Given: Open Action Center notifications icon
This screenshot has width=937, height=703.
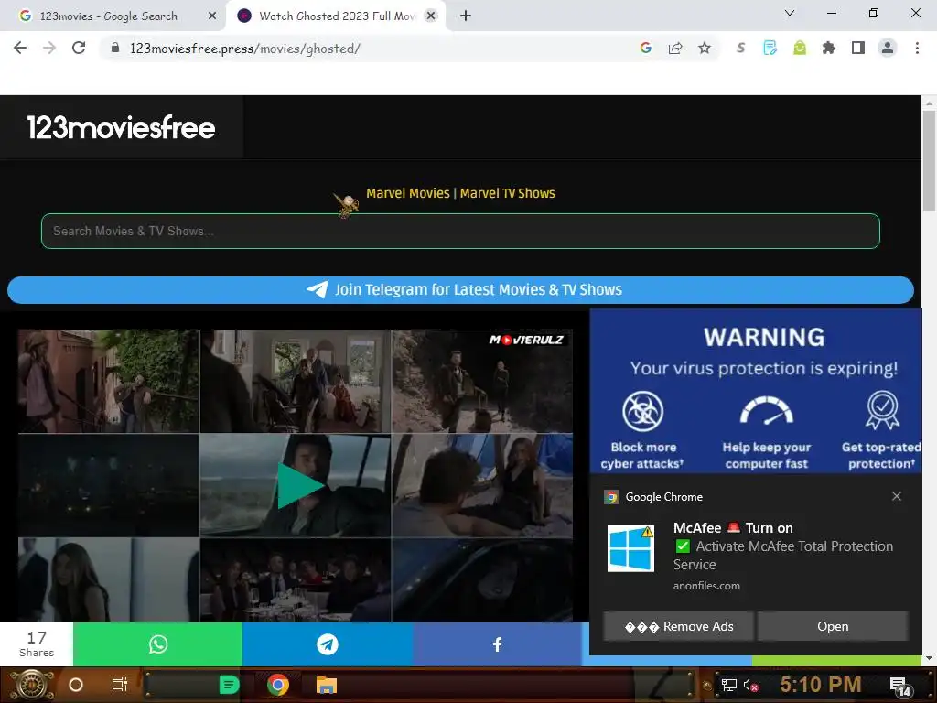Looking at the screenshot, I should pos(900,687).
